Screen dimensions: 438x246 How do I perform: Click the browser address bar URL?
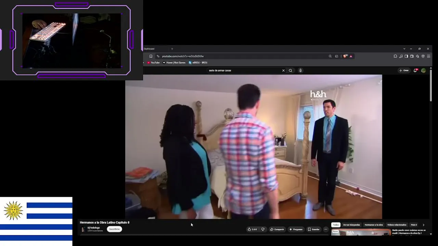point(183,56)
